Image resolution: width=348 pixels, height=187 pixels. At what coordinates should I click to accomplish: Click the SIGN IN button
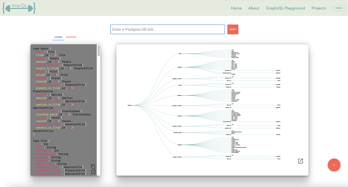339,8
